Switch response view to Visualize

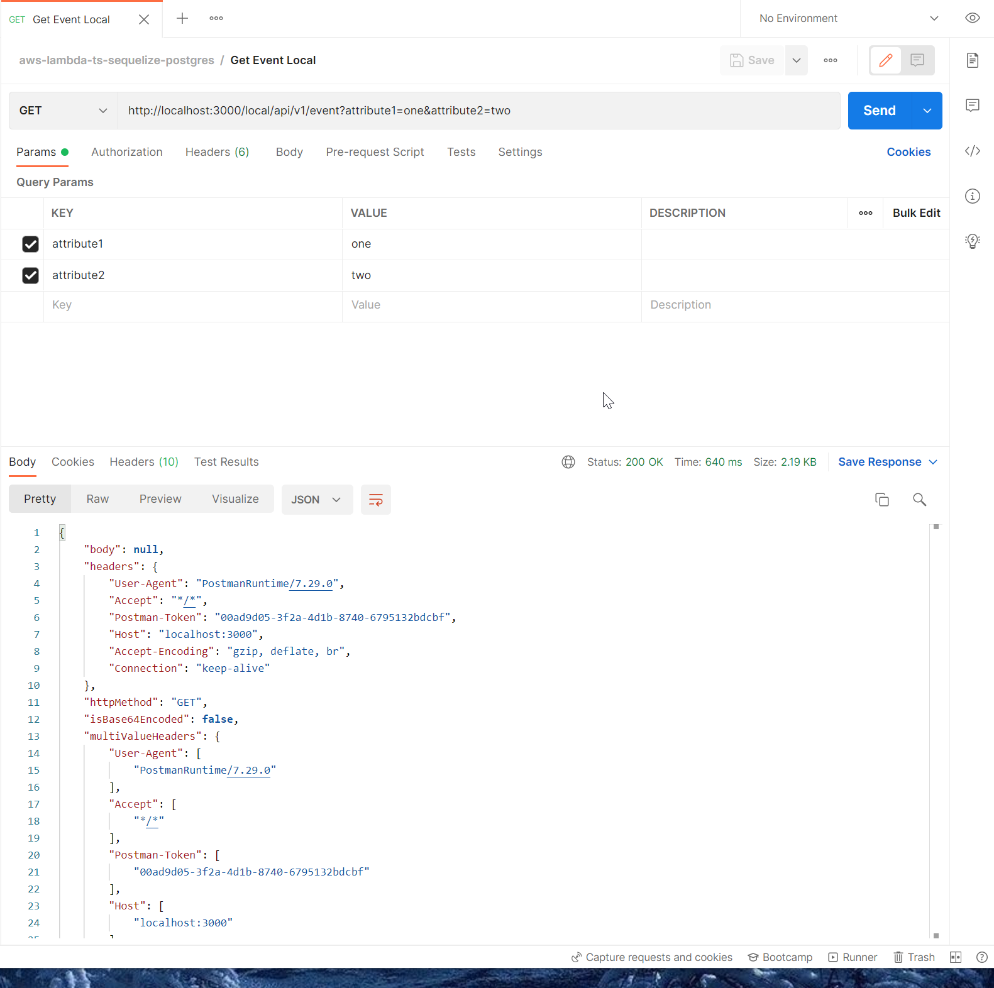coord(235,499)
